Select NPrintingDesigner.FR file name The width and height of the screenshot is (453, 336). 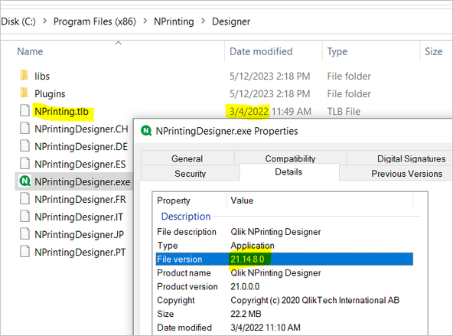click(80, 199)
